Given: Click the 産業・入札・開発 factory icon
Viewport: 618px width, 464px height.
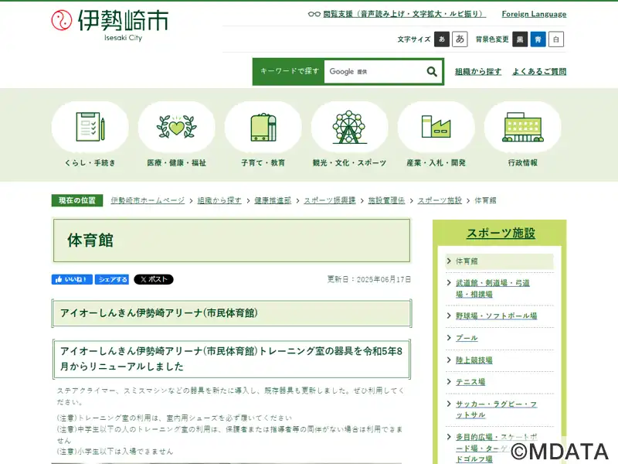Looking at the screenshot, I should point(436,128).
